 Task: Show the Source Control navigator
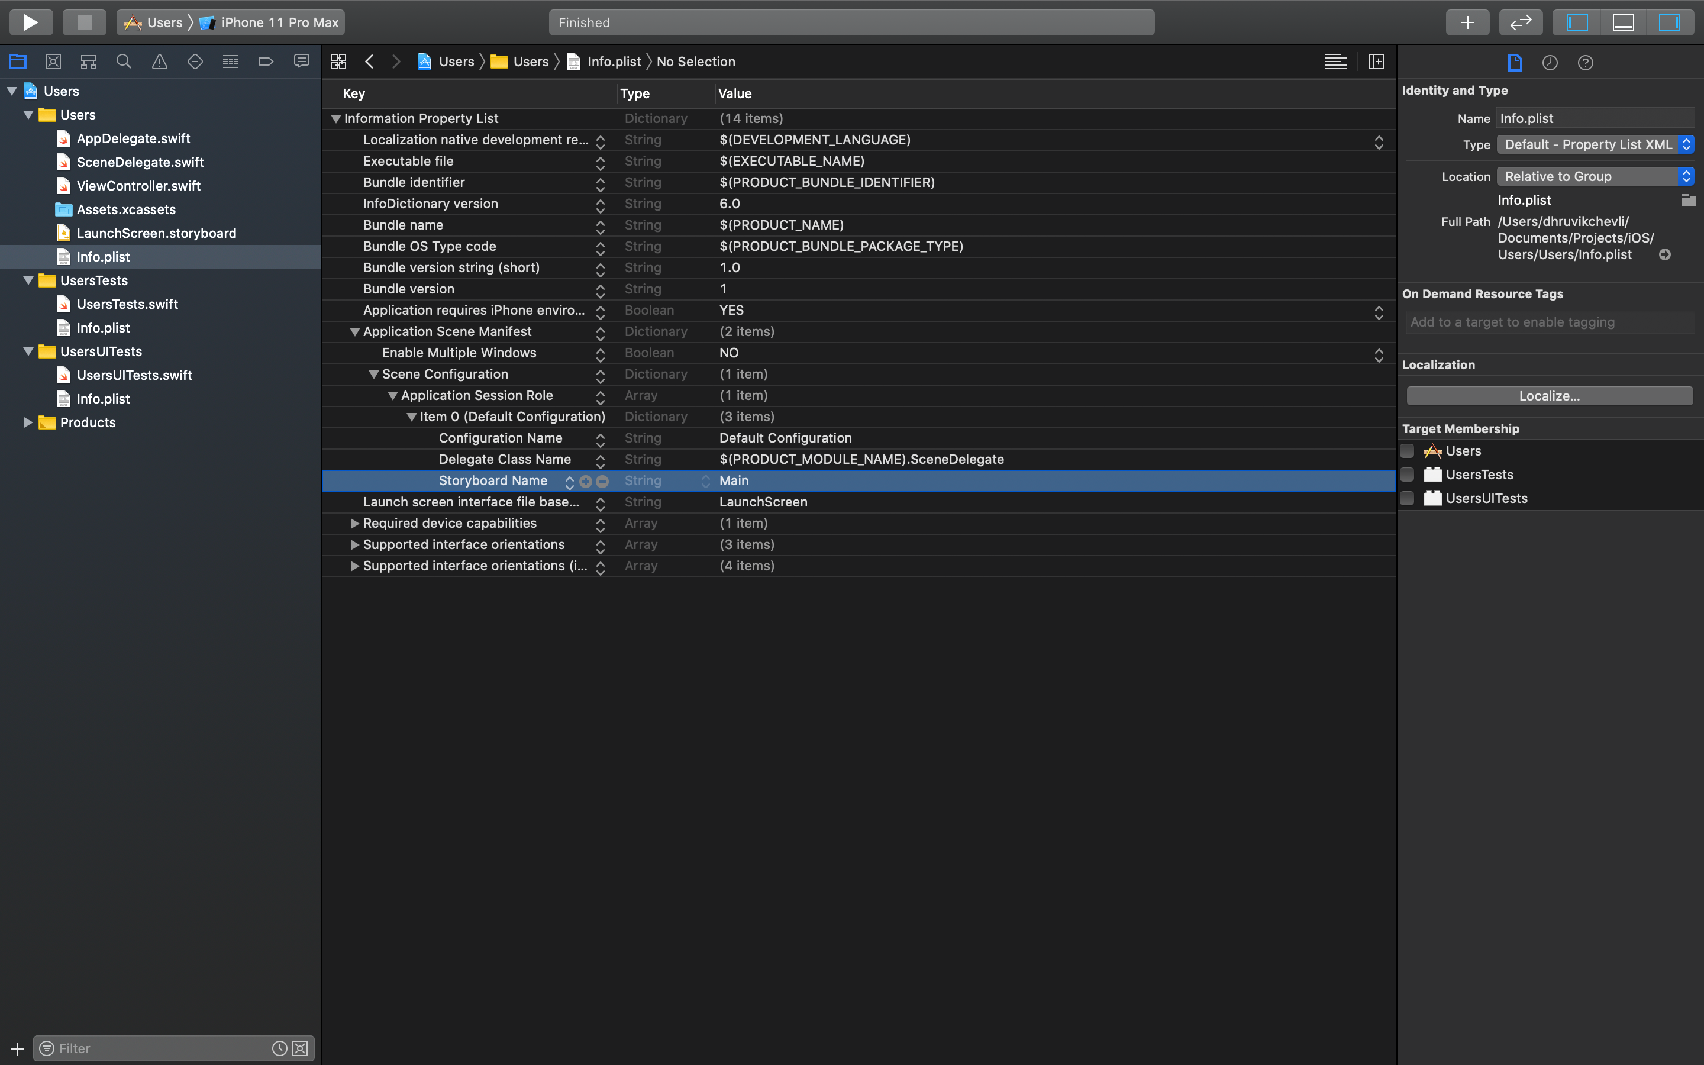[x=53, y=62]
